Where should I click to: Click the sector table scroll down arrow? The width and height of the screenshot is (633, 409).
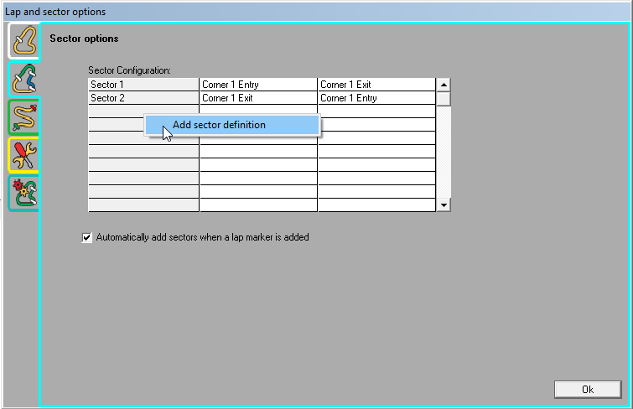pos(444,205)
